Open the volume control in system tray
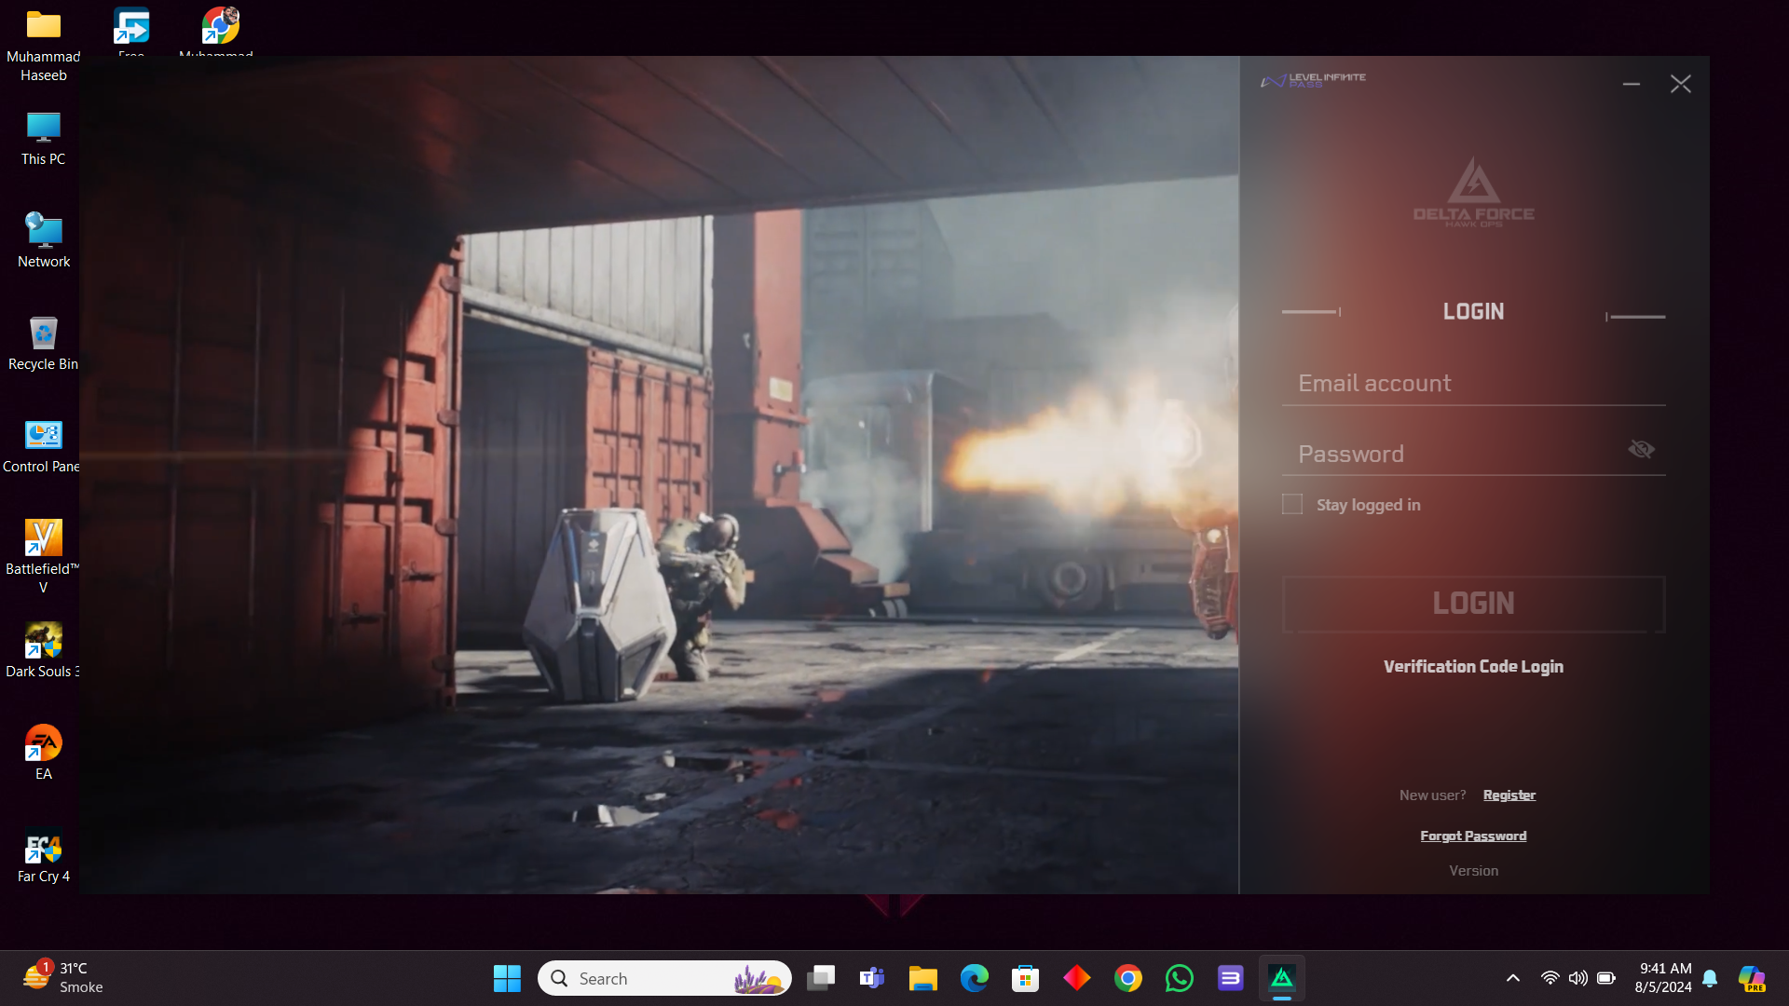1789x1006 pixels. (1577, 978)
